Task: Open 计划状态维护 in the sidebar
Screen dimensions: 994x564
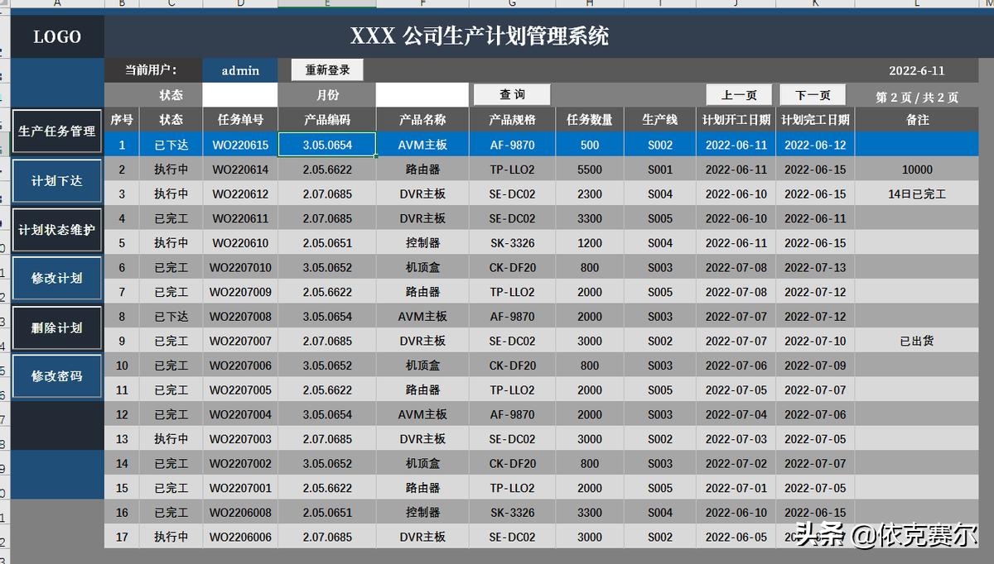Action: coord(56,230)
